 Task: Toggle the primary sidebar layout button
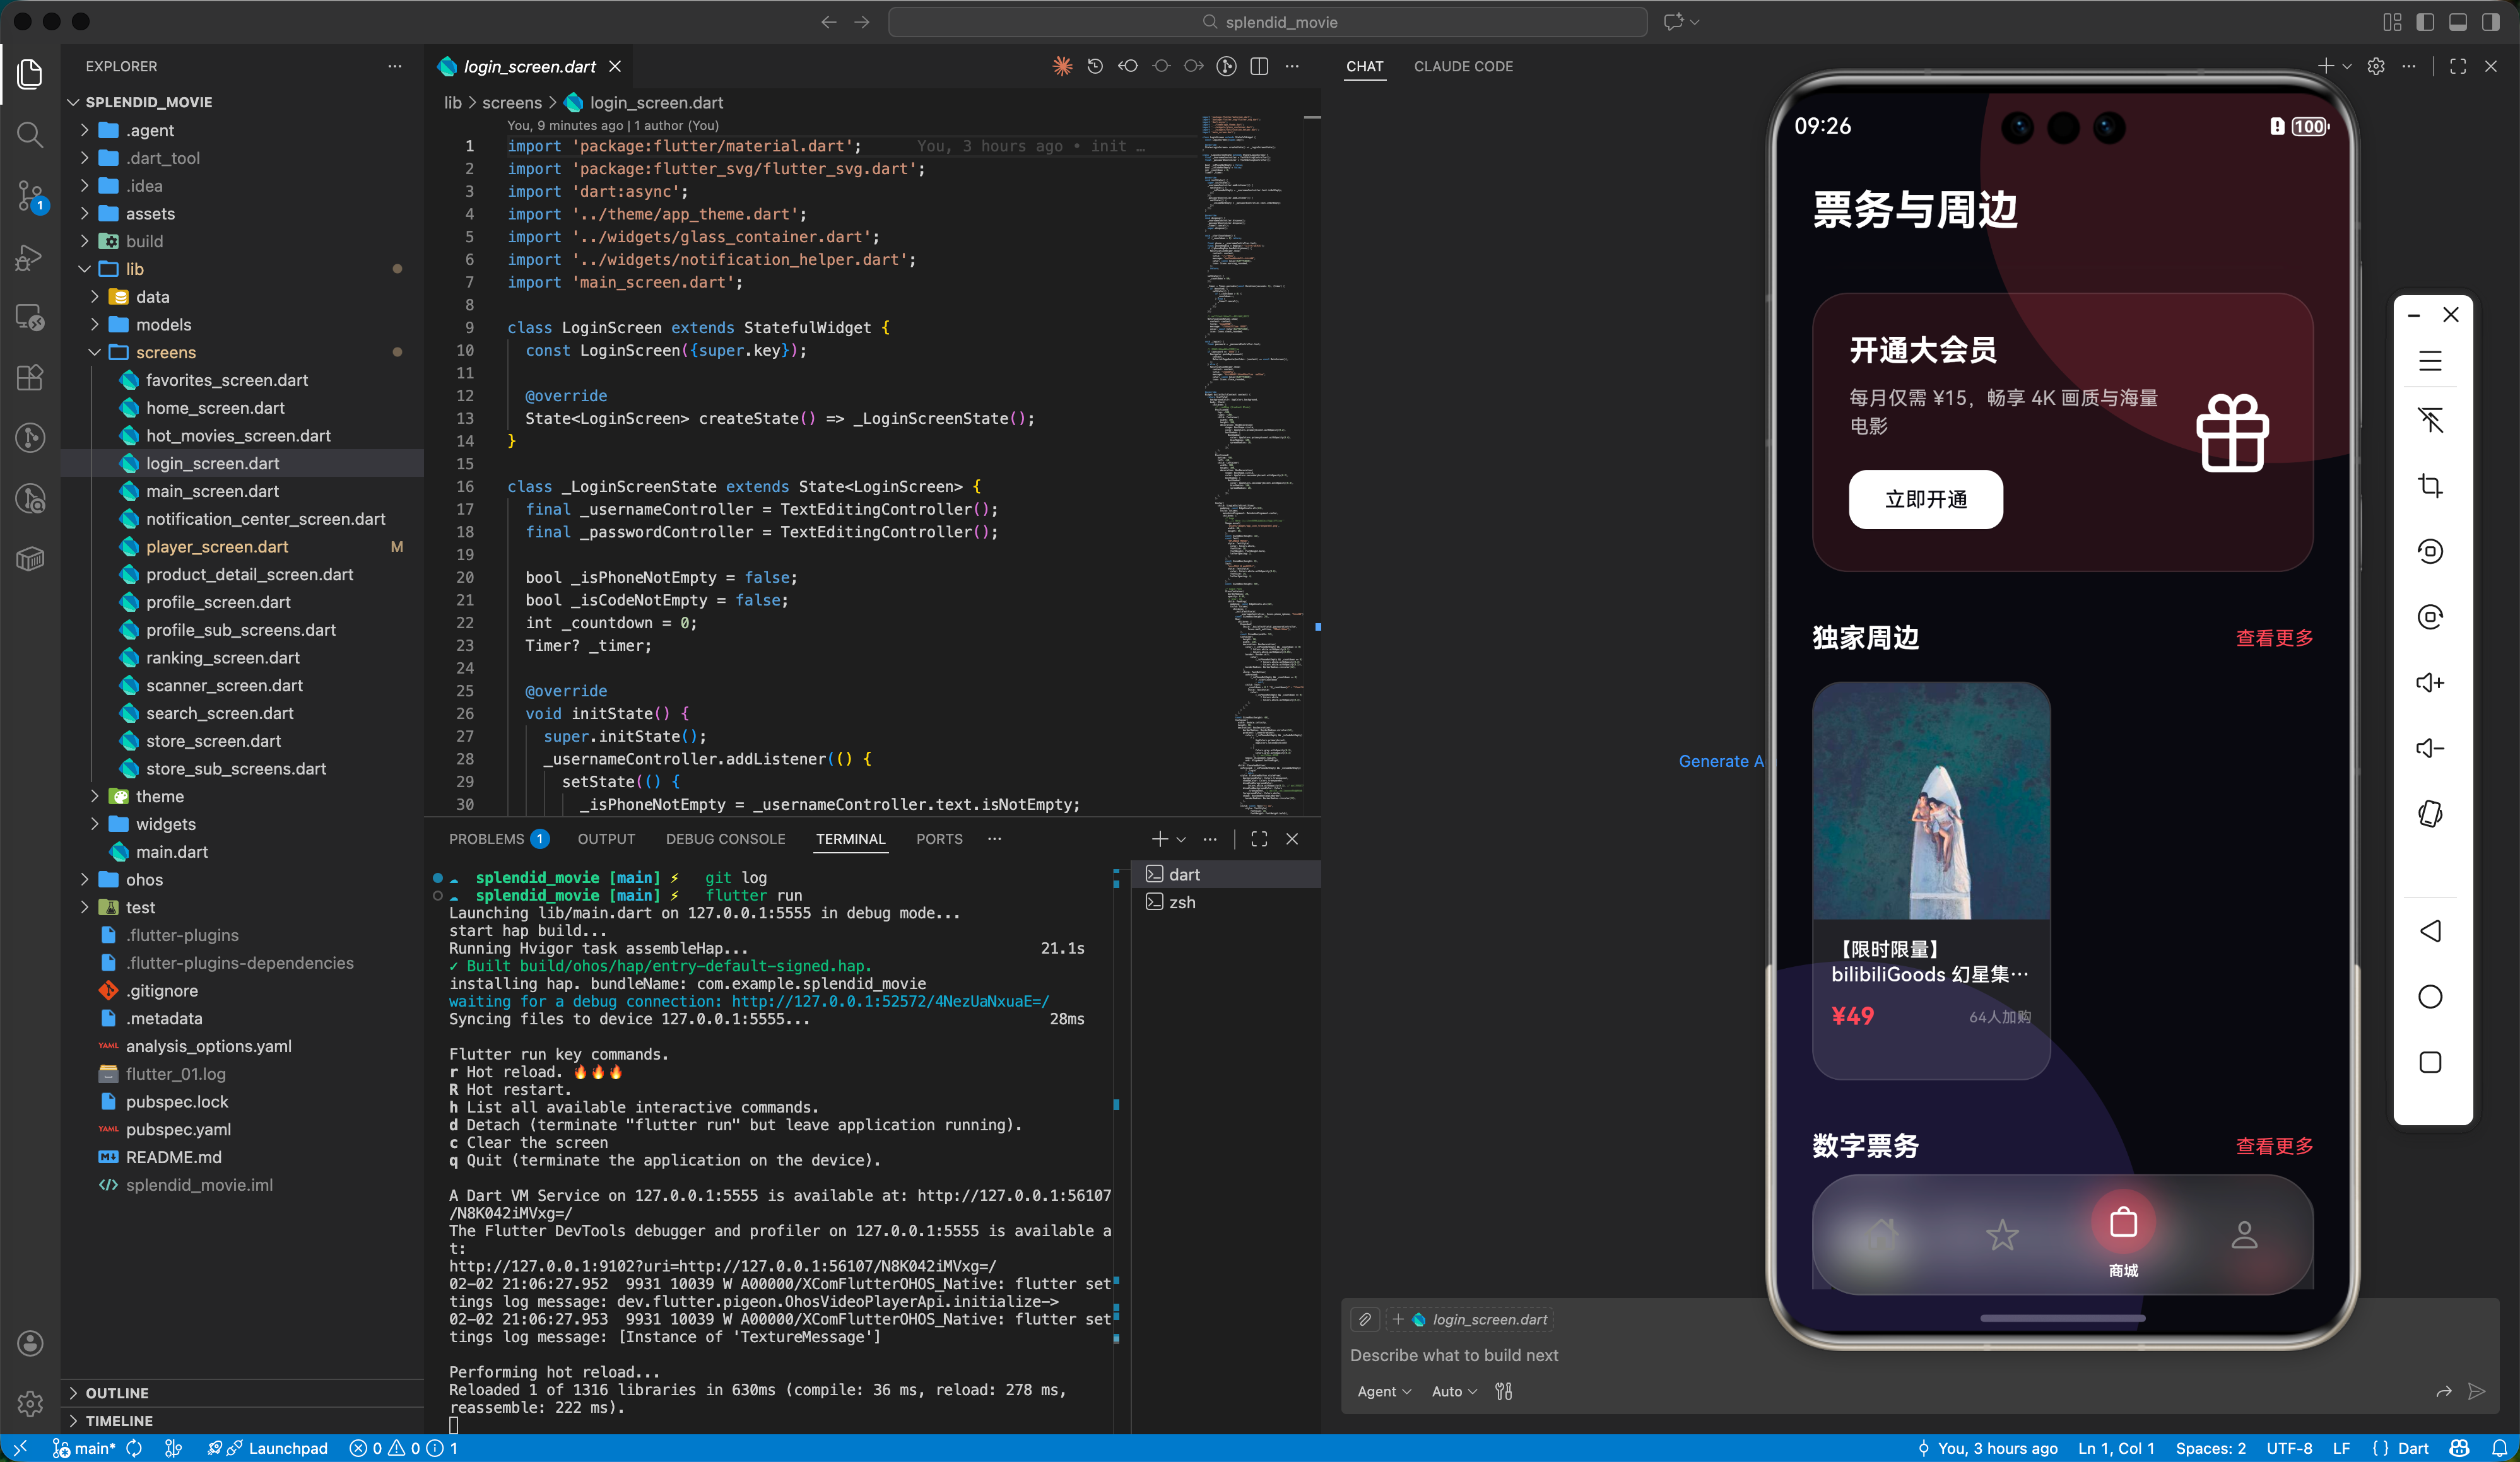[x=2425, y=22]
